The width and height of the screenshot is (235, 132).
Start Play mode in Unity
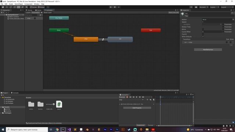[111, 7]
